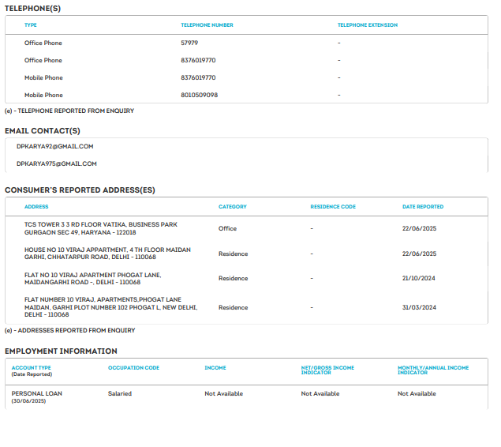Click the RESIDENCE CODE column header

tap(333, 207)
